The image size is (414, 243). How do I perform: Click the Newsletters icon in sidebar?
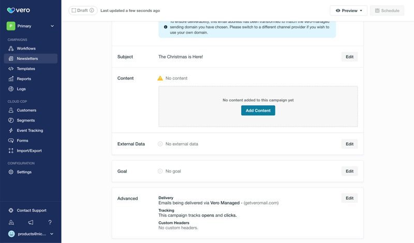(11, 58)
